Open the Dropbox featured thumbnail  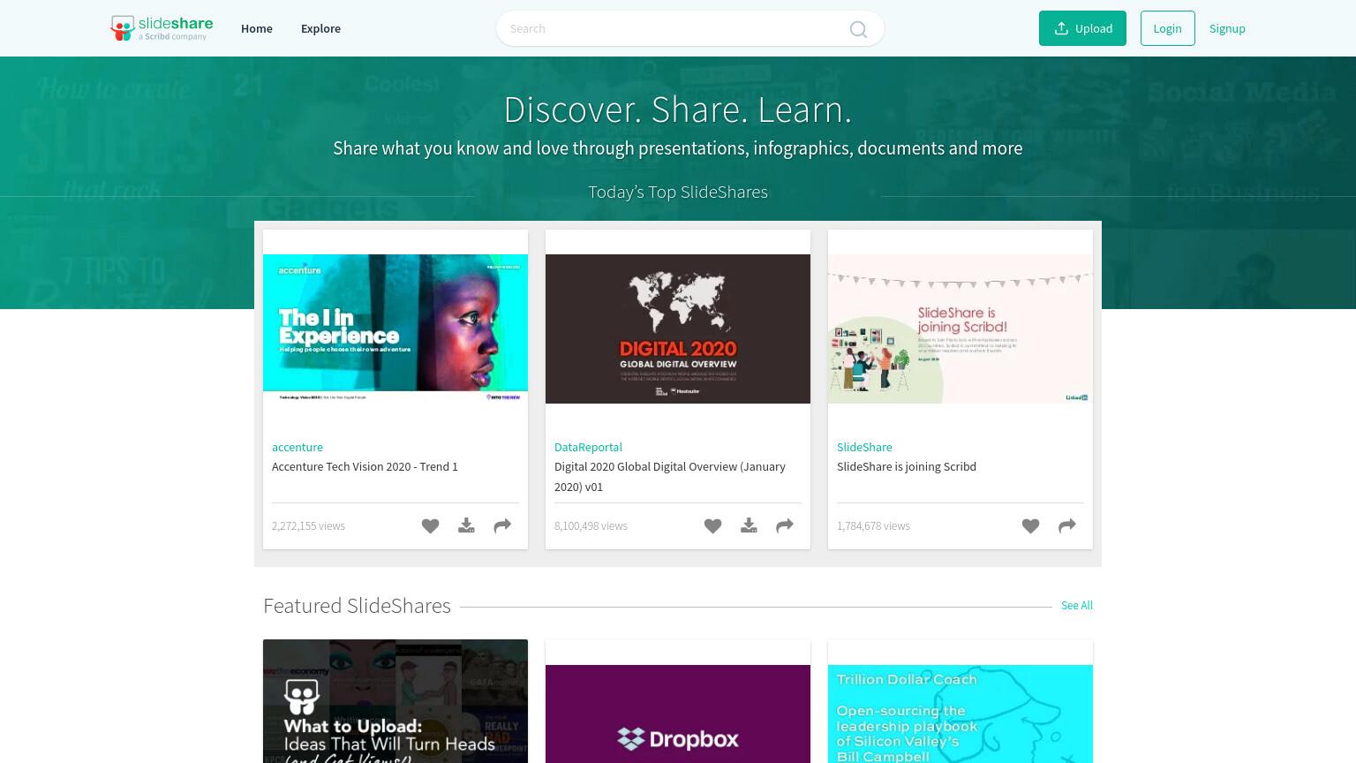point(678,714)
